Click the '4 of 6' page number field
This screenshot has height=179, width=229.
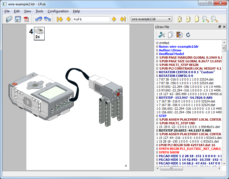pos(91,19)
